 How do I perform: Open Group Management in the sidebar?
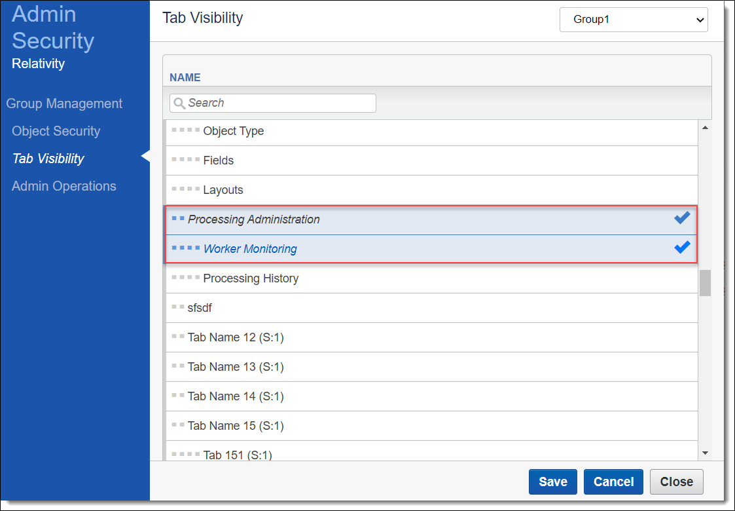(x=64, y=104)
